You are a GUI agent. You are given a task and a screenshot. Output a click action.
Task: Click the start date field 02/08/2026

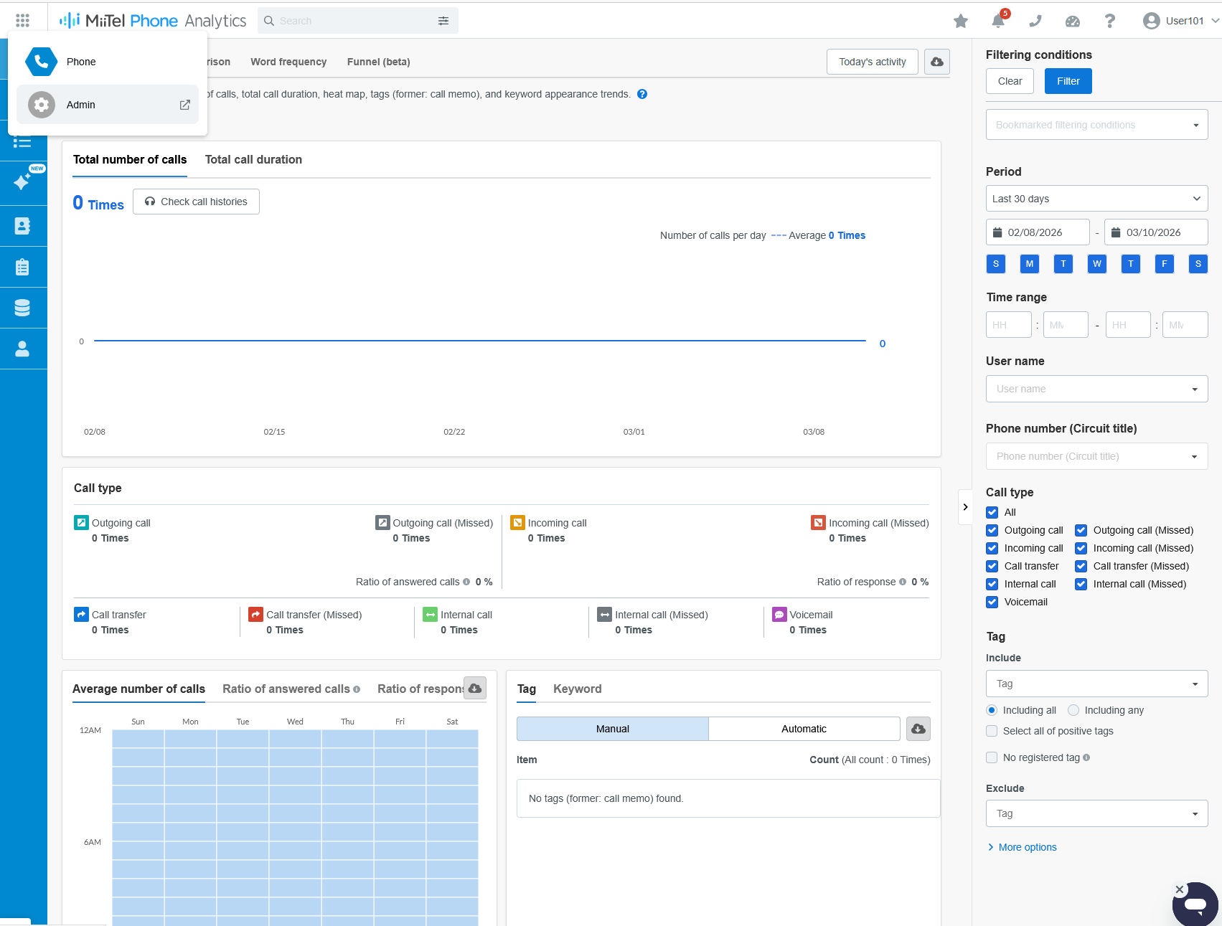(x=1038, y=232)
